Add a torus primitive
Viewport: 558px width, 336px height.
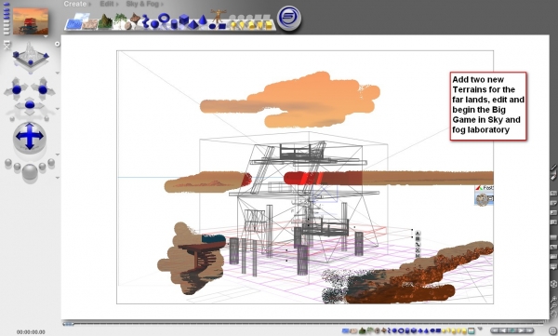(x=164, y=18)
